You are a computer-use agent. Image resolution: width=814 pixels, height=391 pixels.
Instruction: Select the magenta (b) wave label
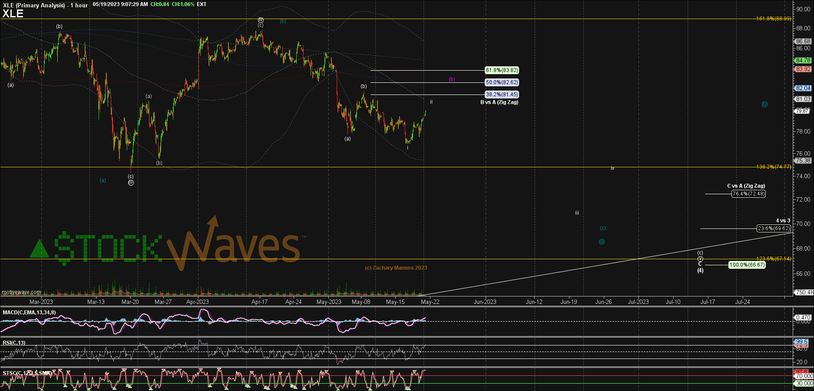[452, 80]
